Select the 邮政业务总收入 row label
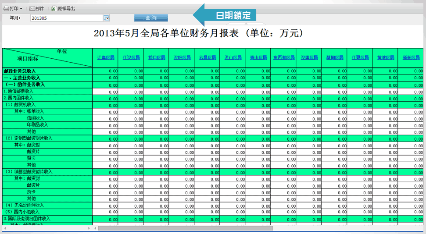The width and height of the screenshot is (426, 234). tap(20, 71)
